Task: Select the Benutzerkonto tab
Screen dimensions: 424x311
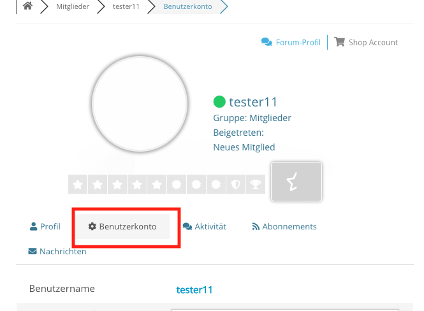Action: 122,226
